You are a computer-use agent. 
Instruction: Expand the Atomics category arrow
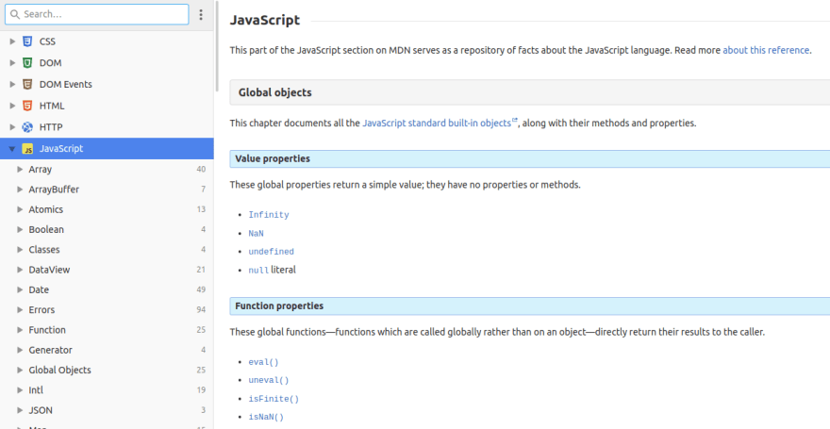coord(20,209)
